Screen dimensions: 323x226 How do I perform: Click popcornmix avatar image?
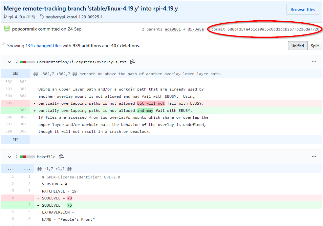coord(7,29)
